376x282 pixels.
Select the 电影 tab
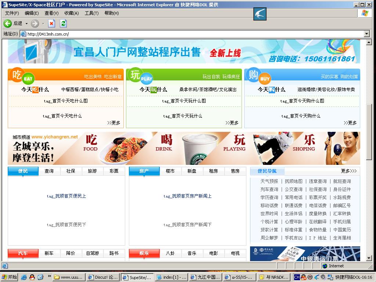pos(213,253)
